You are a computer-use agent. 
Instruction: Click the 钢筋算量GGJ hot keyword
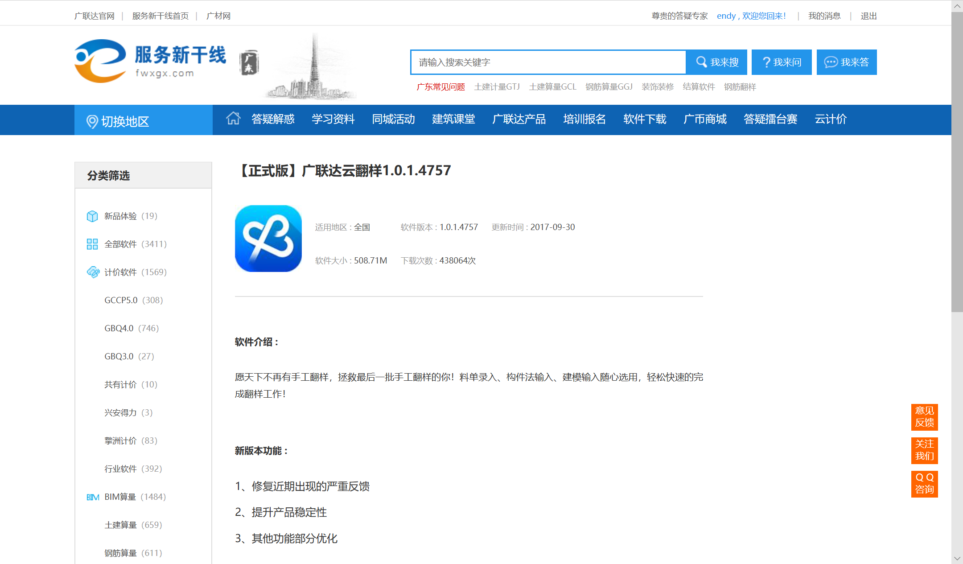pyautogui.click(x=609, y=87)
